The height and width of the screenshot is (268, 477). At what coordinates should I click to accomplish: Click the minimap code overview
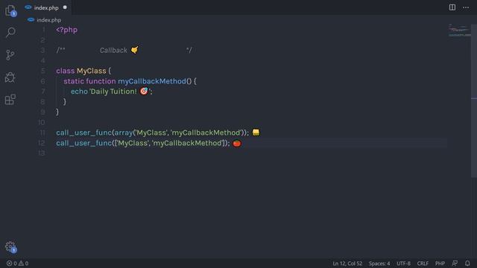[459, 31]
